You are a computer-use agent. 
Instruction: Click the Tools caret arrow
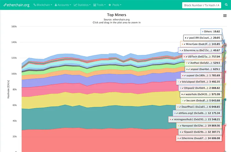click(x=105, y=5)
